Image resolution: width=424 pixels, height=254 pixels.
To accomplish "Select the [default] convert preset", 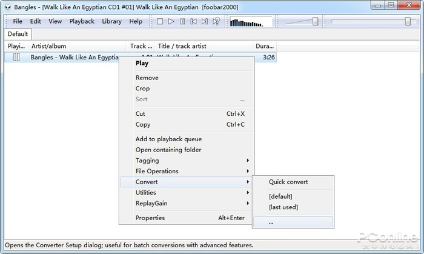I will [293, 196].
